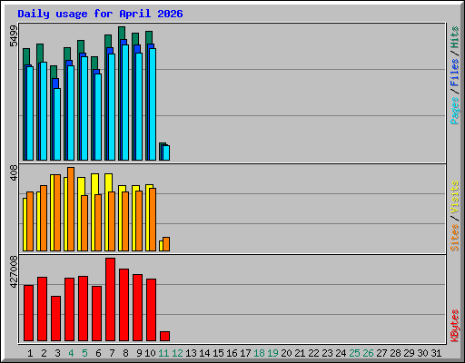Click the Files legend label
465x363 pixels.
[x=454, y=73]
